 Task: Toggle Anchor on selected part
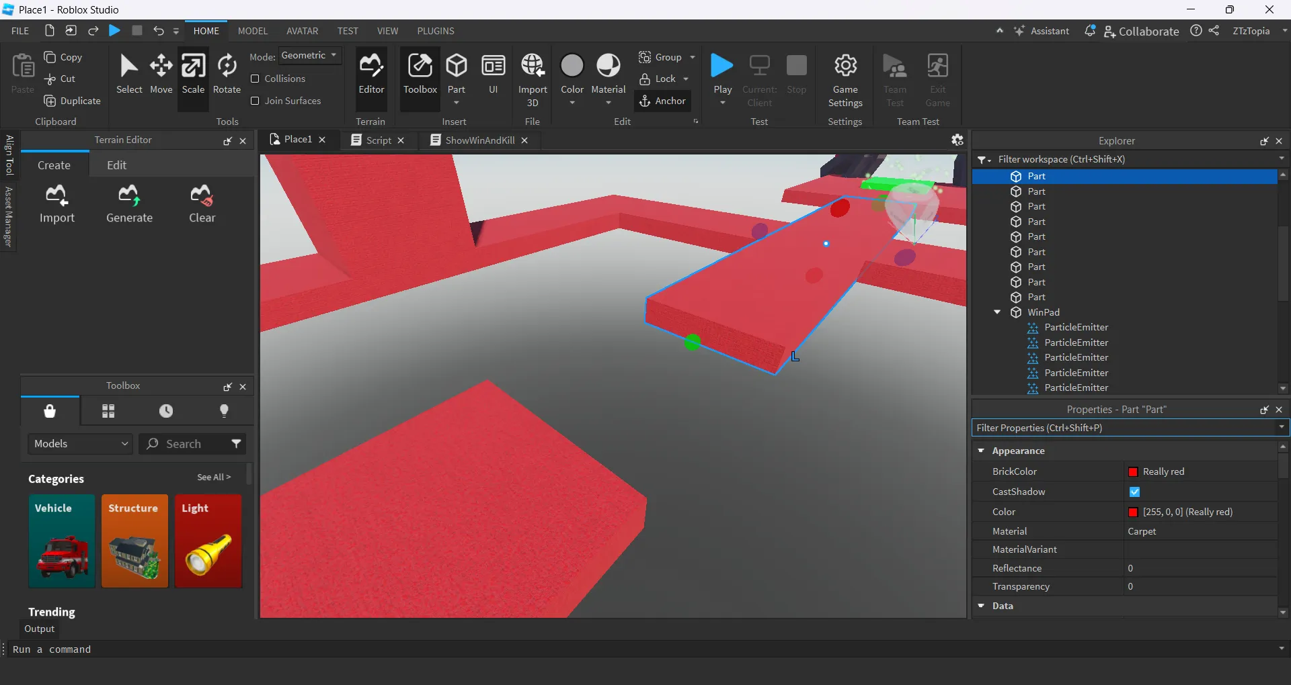coord(662,101)
